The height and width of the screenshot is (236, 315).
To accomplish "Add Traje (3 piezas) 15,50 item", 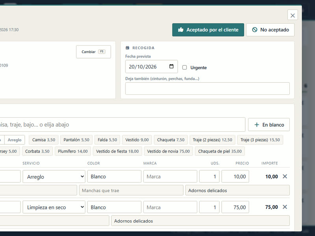I will point(260,140).
